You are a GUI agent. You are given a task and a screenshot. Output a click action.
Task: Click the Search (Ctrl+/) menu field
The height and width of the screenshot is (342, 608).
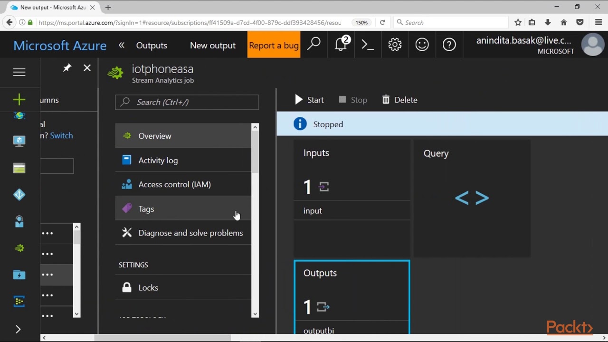187,102
